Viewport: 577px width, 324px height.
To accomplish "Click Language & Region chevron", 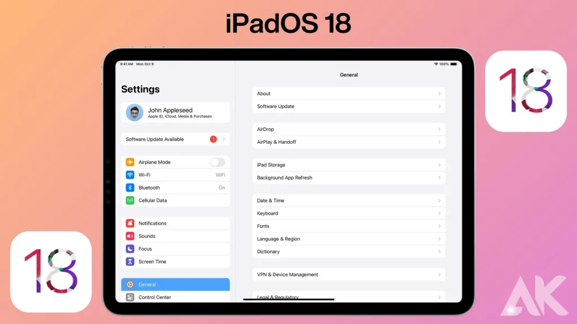I will 440,238.
